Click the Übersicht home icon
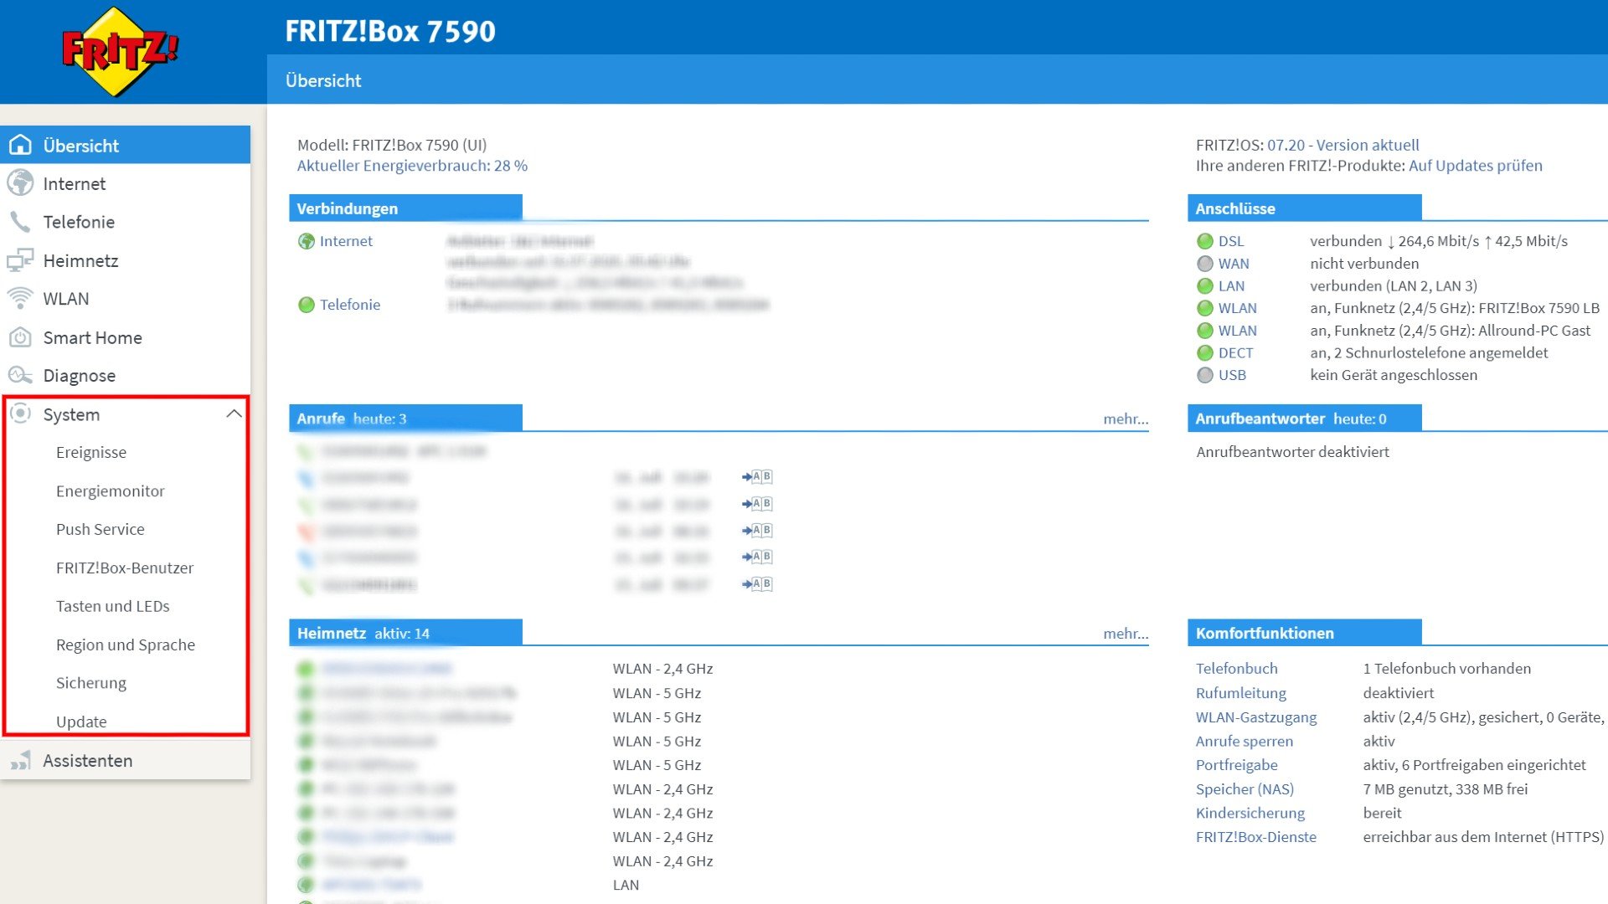 pos(20,145)
